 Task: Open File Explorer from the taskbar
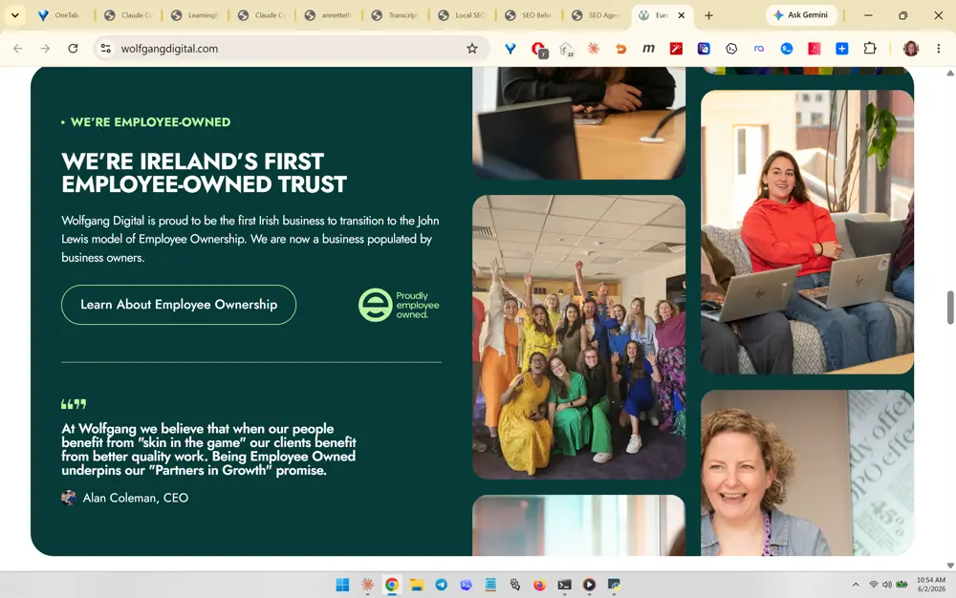(x=417, y=585)
